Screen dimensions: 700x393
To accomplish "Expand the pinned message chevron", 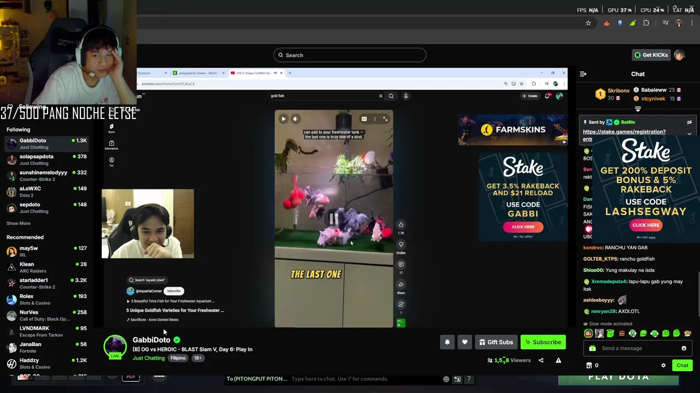I will [689, 133].
